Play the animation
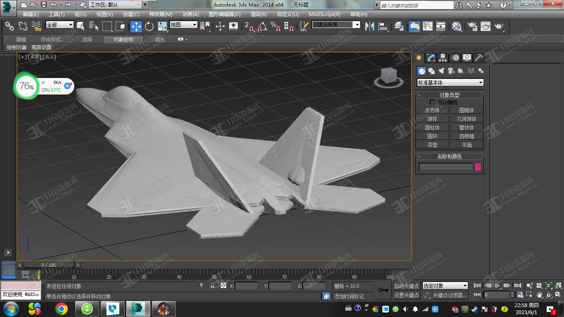This screenshot has width=564, height=317. pyautogui.click(x=498, y=286)
